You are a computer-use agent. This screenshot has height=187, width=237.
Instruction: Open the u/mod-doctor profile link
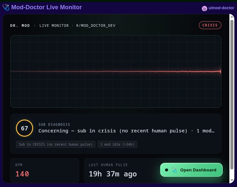click(x=221, y=8)
